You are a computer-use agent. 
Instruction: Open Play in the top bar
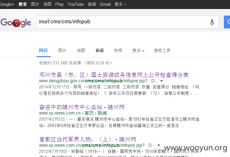[59, 4]
